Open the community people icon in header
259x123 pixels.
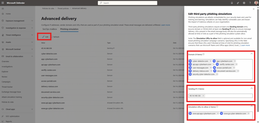tap(238, 3)
